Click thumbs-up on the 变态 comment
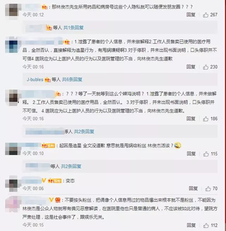Screen dimensions: 226x231 coord(208,189)
